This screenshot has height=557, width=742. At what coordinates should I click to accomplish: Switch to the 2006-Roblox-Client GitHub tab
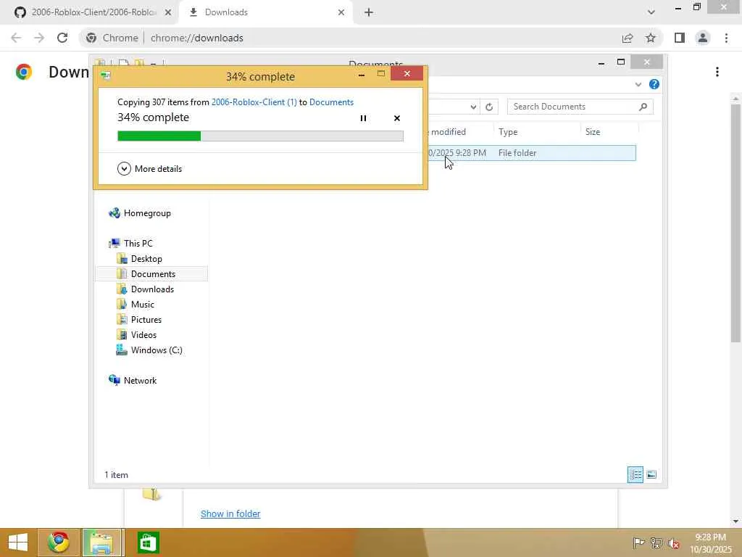(x=93, y=12)
